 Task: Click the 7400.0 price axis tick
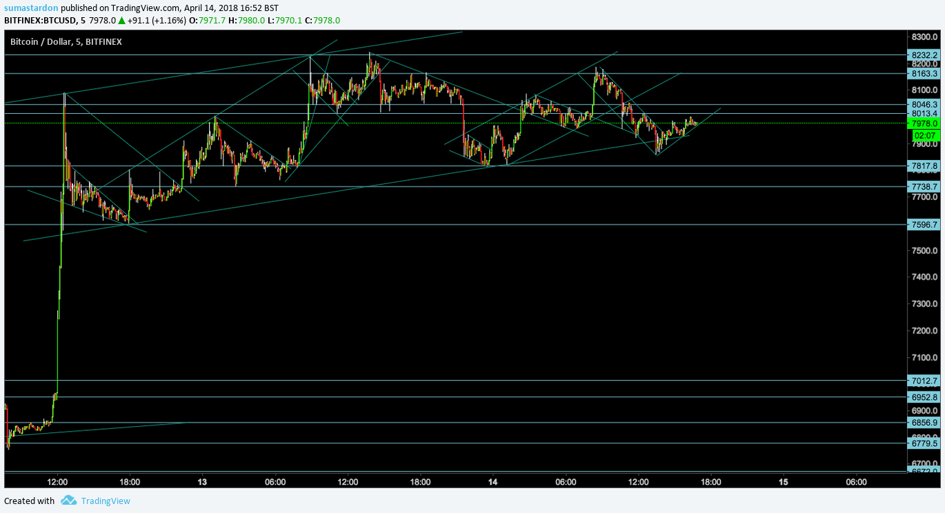pyautogui.click(x=924, y=277)
